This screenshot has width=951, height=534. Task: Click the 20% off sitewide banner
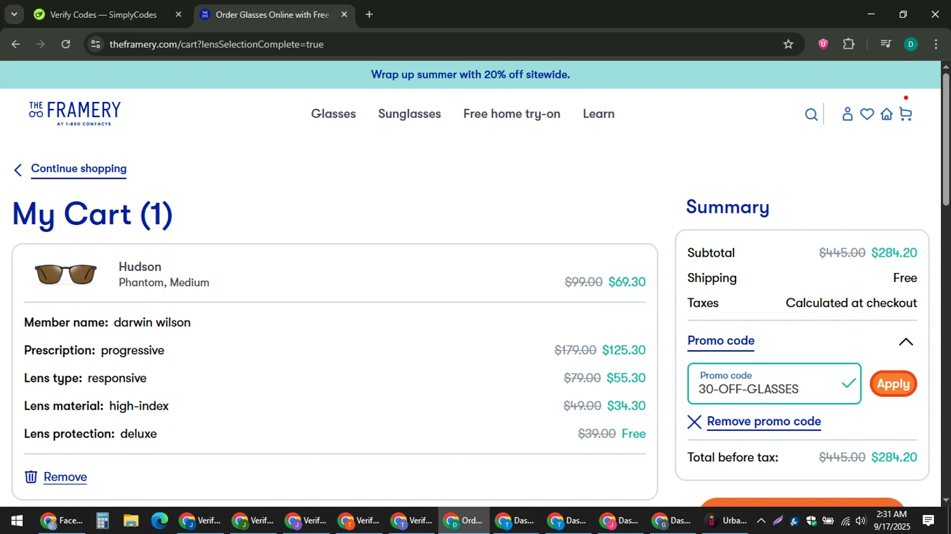470,75
